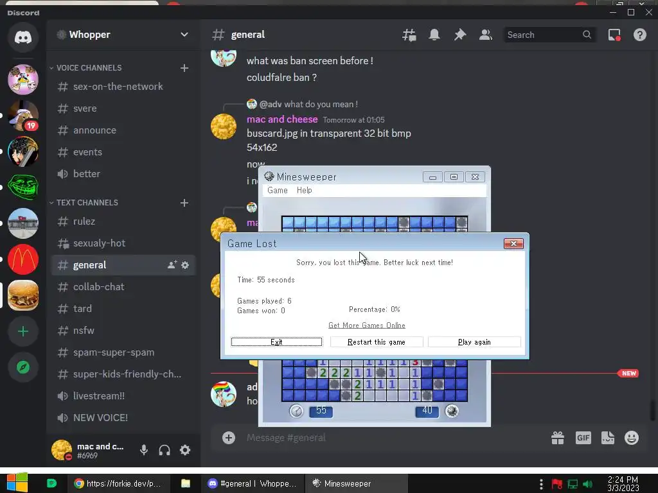Close the Game Lost dialog
The height and width of the screenshot is (493, 658).
[x=513, y=243]
